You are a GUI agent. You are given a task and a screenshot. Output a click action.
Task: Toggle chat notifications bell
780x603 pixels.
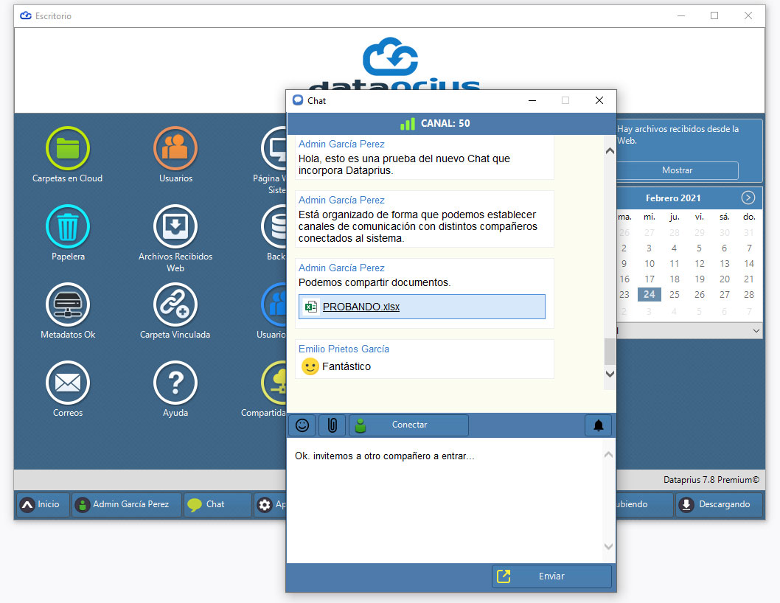[599, 425]
